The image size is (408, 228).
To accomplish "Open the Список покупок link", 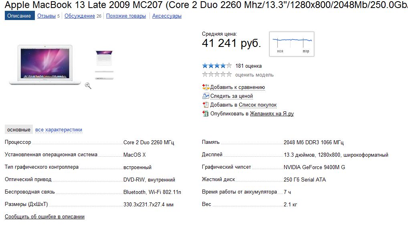I will (258, 105).
